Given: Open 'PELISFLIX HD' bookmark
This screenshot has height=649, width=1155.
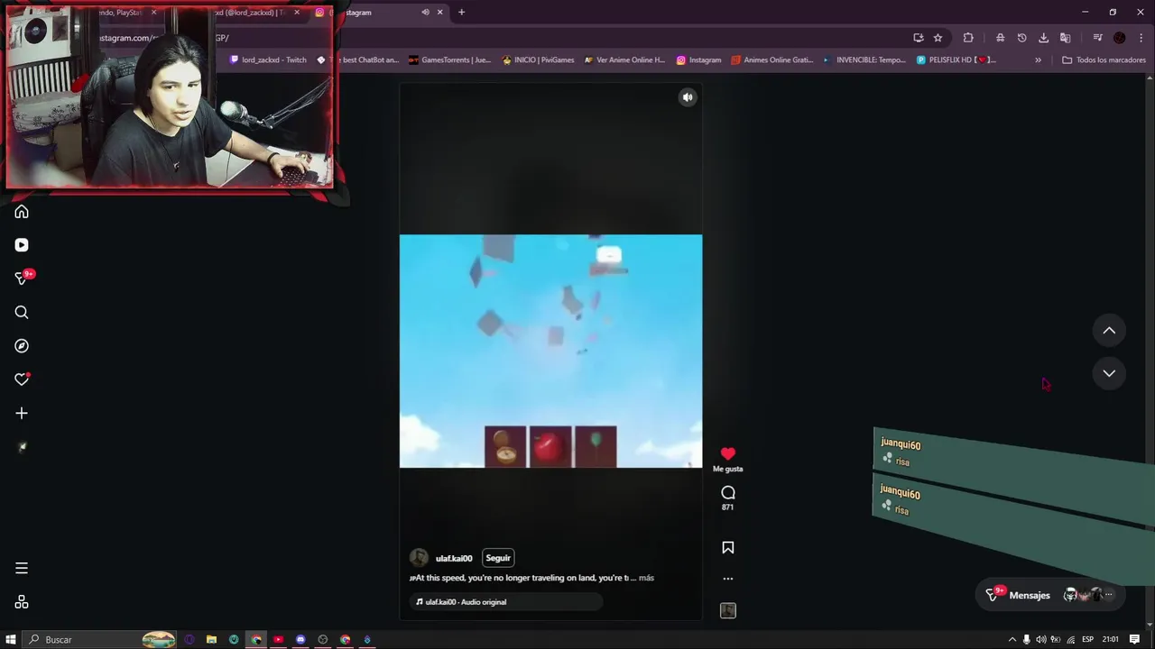Looking at the screenshot, I should 956,60.
